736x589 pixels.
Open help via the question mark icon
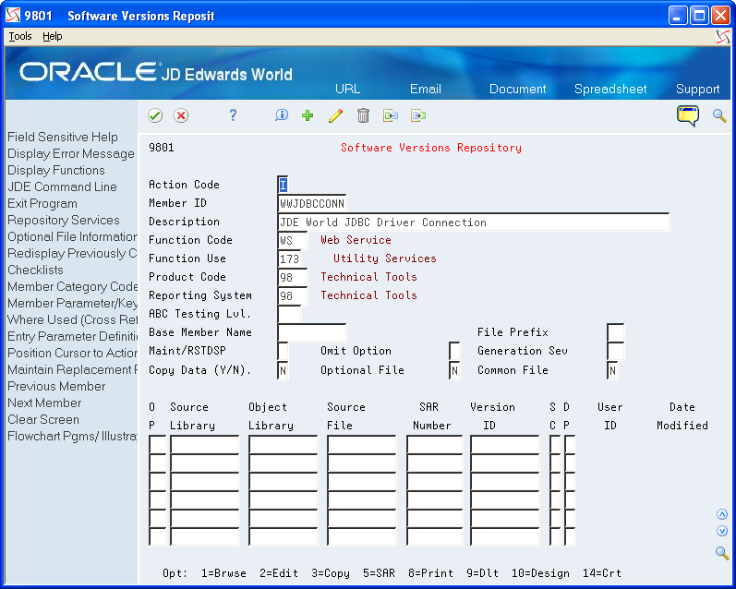point(233,115)
